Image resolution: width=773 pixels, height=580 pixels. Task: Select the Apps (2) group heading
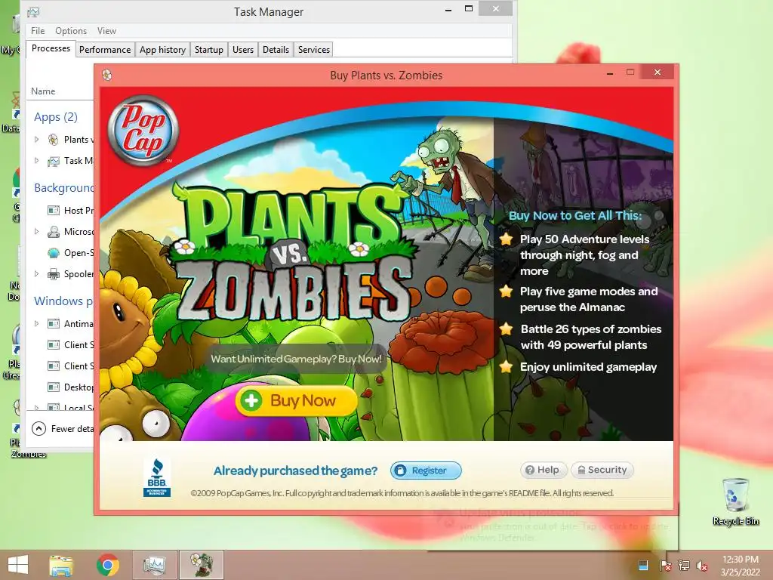pos(56,117)
